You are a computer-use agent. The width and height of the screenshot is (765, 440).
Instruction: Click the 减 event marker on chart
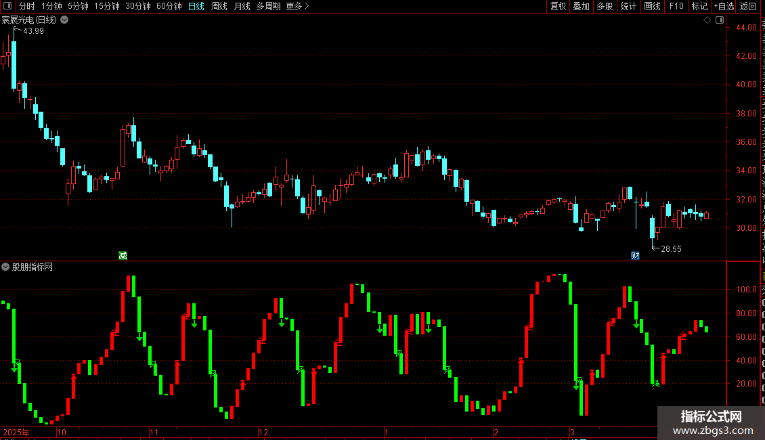(123, 256)
